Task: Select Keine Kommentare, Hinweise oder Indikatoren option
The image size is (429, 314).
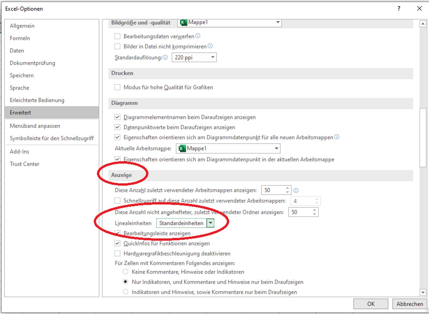Action: click(x=125, y=272)
